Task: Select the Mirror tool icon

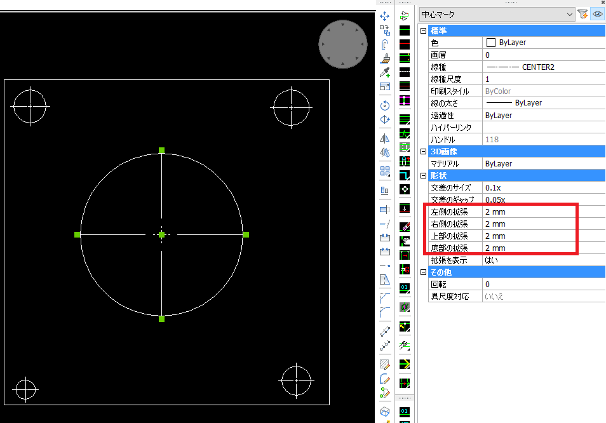Action: click(x=384, y=138)
